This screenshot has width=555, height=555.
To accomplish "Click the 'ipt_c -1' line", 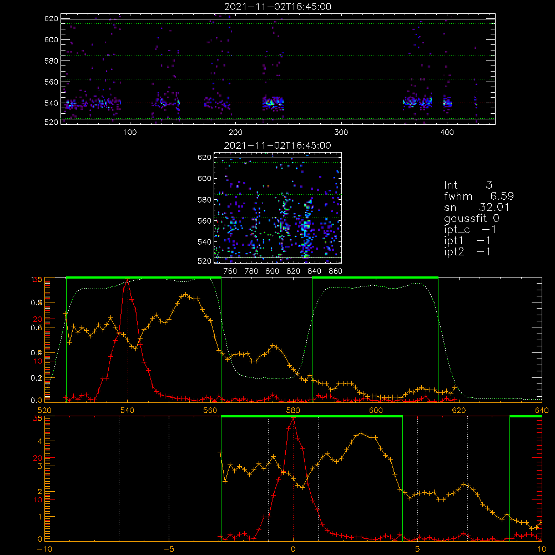I will click(470, 230).
